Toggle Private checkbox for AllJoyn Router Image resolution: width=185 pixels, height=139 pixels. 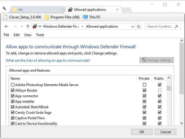pos(144,90)
